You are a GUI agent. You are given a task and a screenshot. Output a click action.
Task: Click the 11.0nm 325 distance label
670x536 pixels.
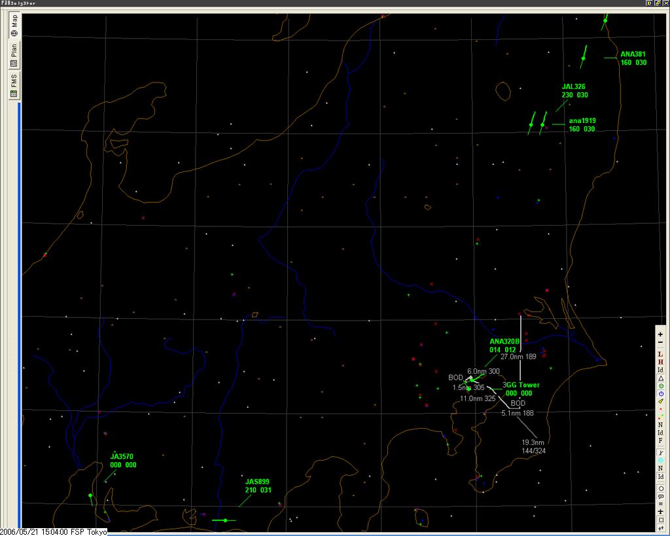click(x=478, y=399)
